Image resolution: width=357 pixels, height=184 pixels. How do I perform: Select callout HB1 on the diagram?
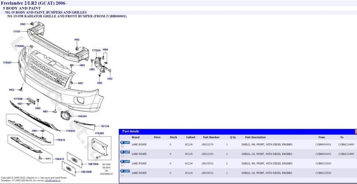pos(45,112)
